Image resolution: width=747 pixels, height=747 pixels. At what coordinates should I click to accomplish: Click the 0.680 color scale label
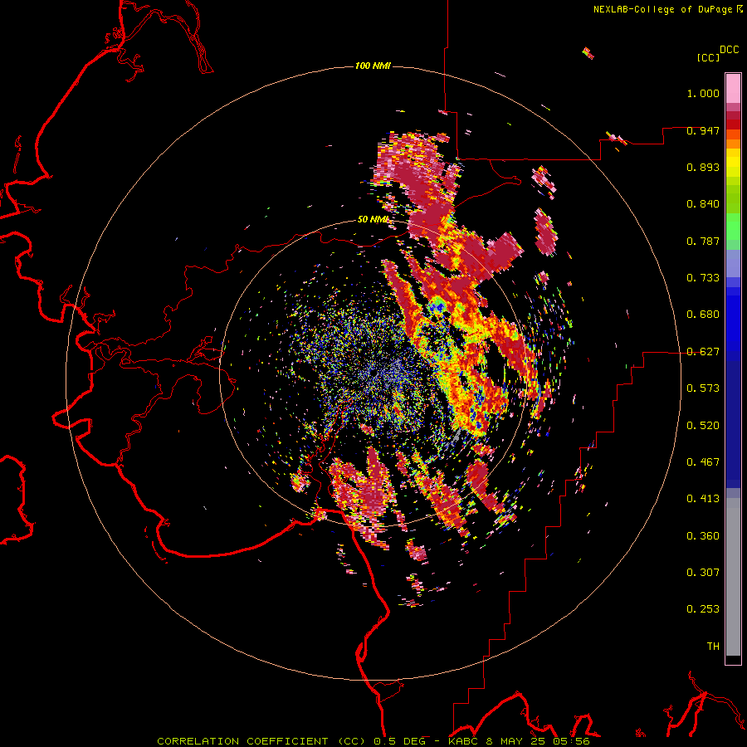click(703, 315)
